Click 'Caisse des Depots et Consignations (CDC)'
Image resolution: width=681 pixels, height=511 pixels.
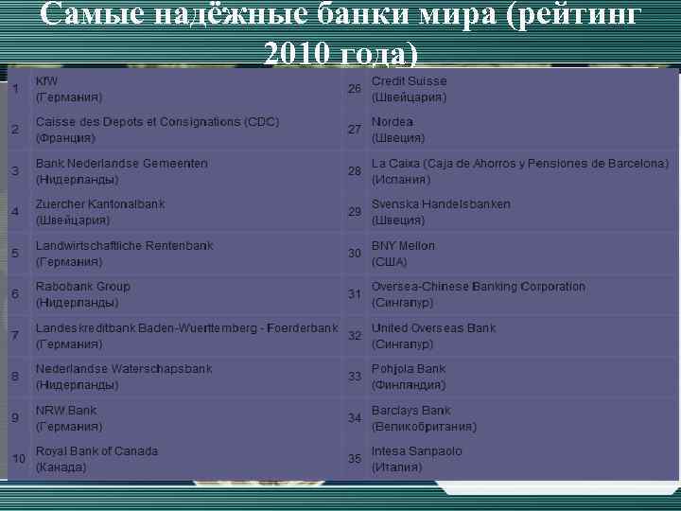(x=157, y=122)
